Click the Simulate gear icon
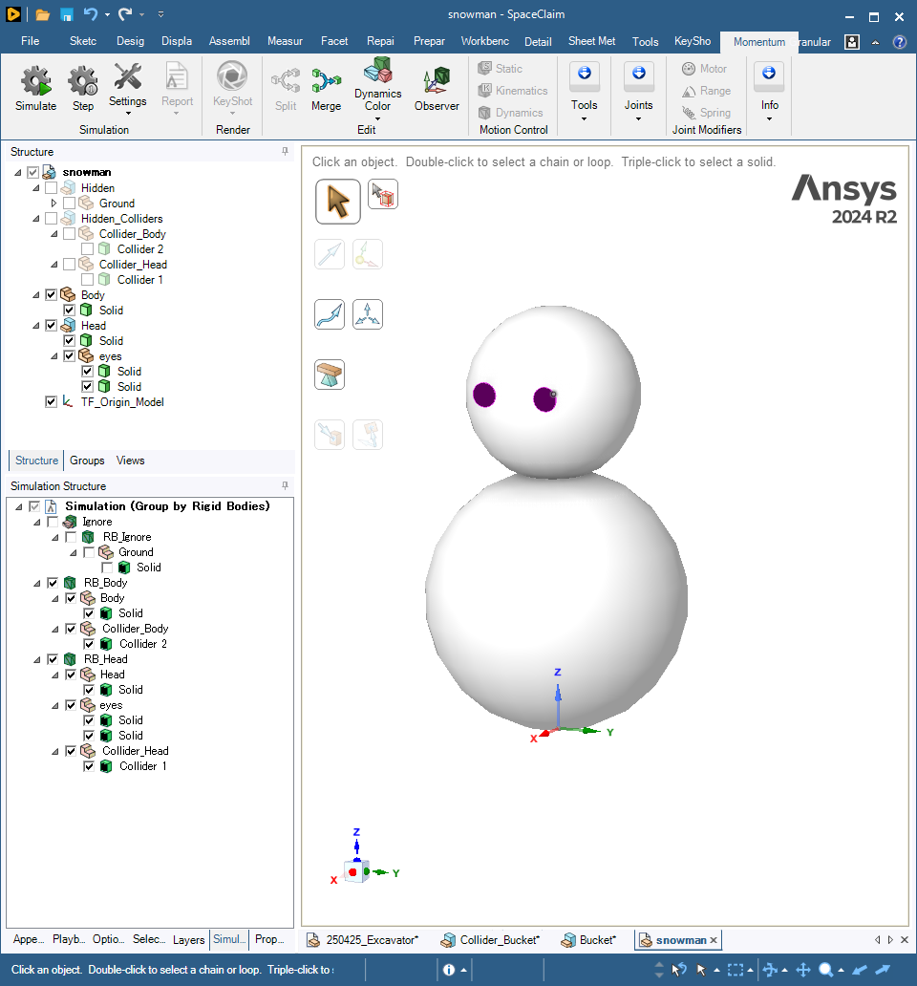Viewport: 917px width, 986px height. (35, 81)
